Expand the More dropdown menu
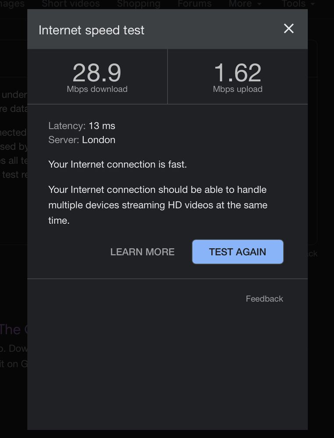This screenshot has width=334, height=438. click(245, 4)
